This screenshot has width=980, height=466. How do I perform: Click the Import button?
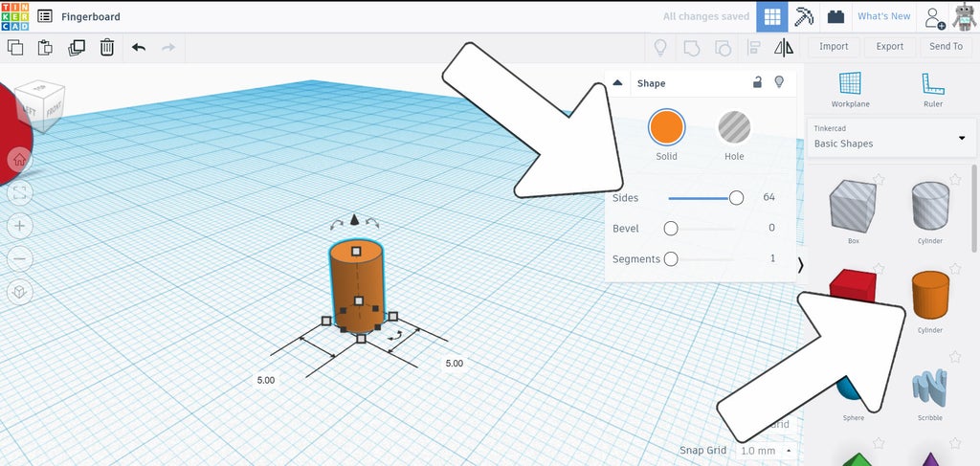[x=834, y=46]
